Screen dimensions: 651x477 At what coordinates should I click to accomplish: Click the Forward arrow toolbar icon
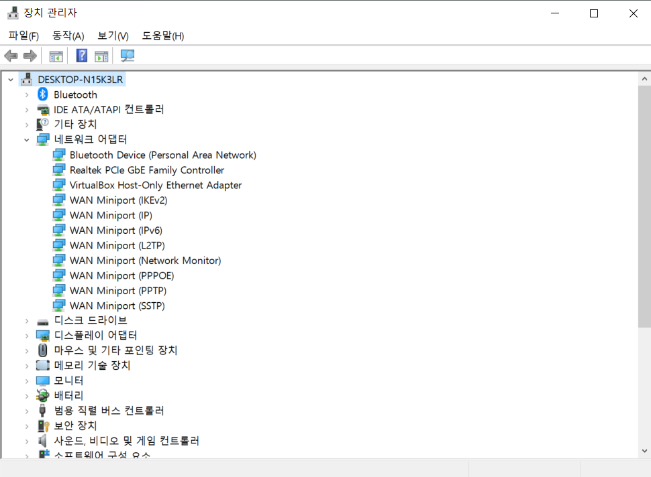pos(30,56)
